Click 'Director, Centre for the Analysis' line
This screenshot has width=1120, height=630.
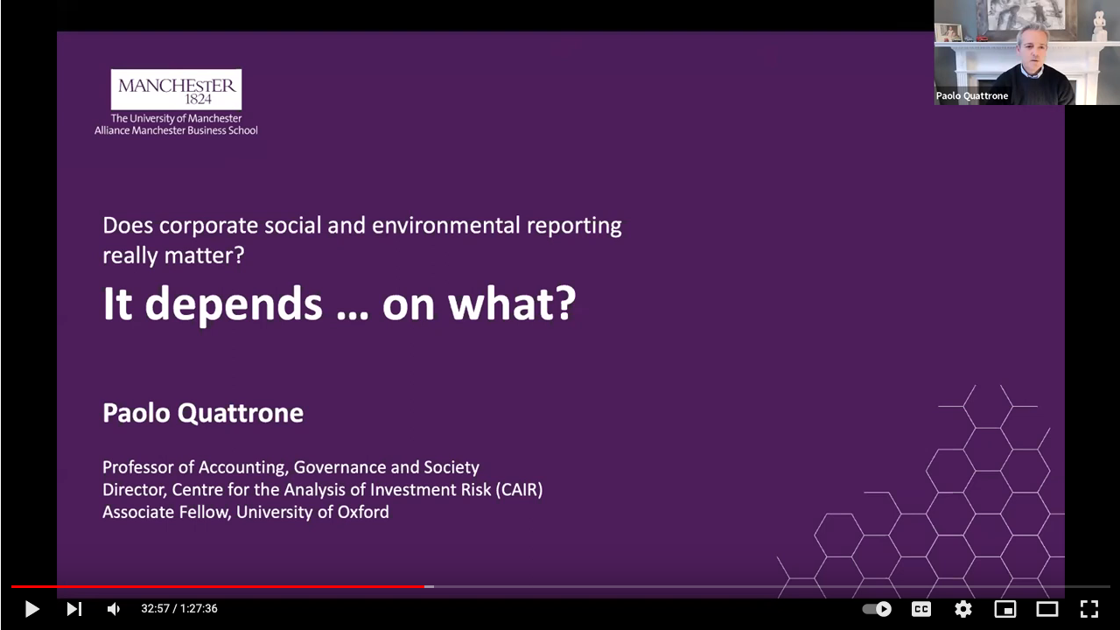point(323,490)
